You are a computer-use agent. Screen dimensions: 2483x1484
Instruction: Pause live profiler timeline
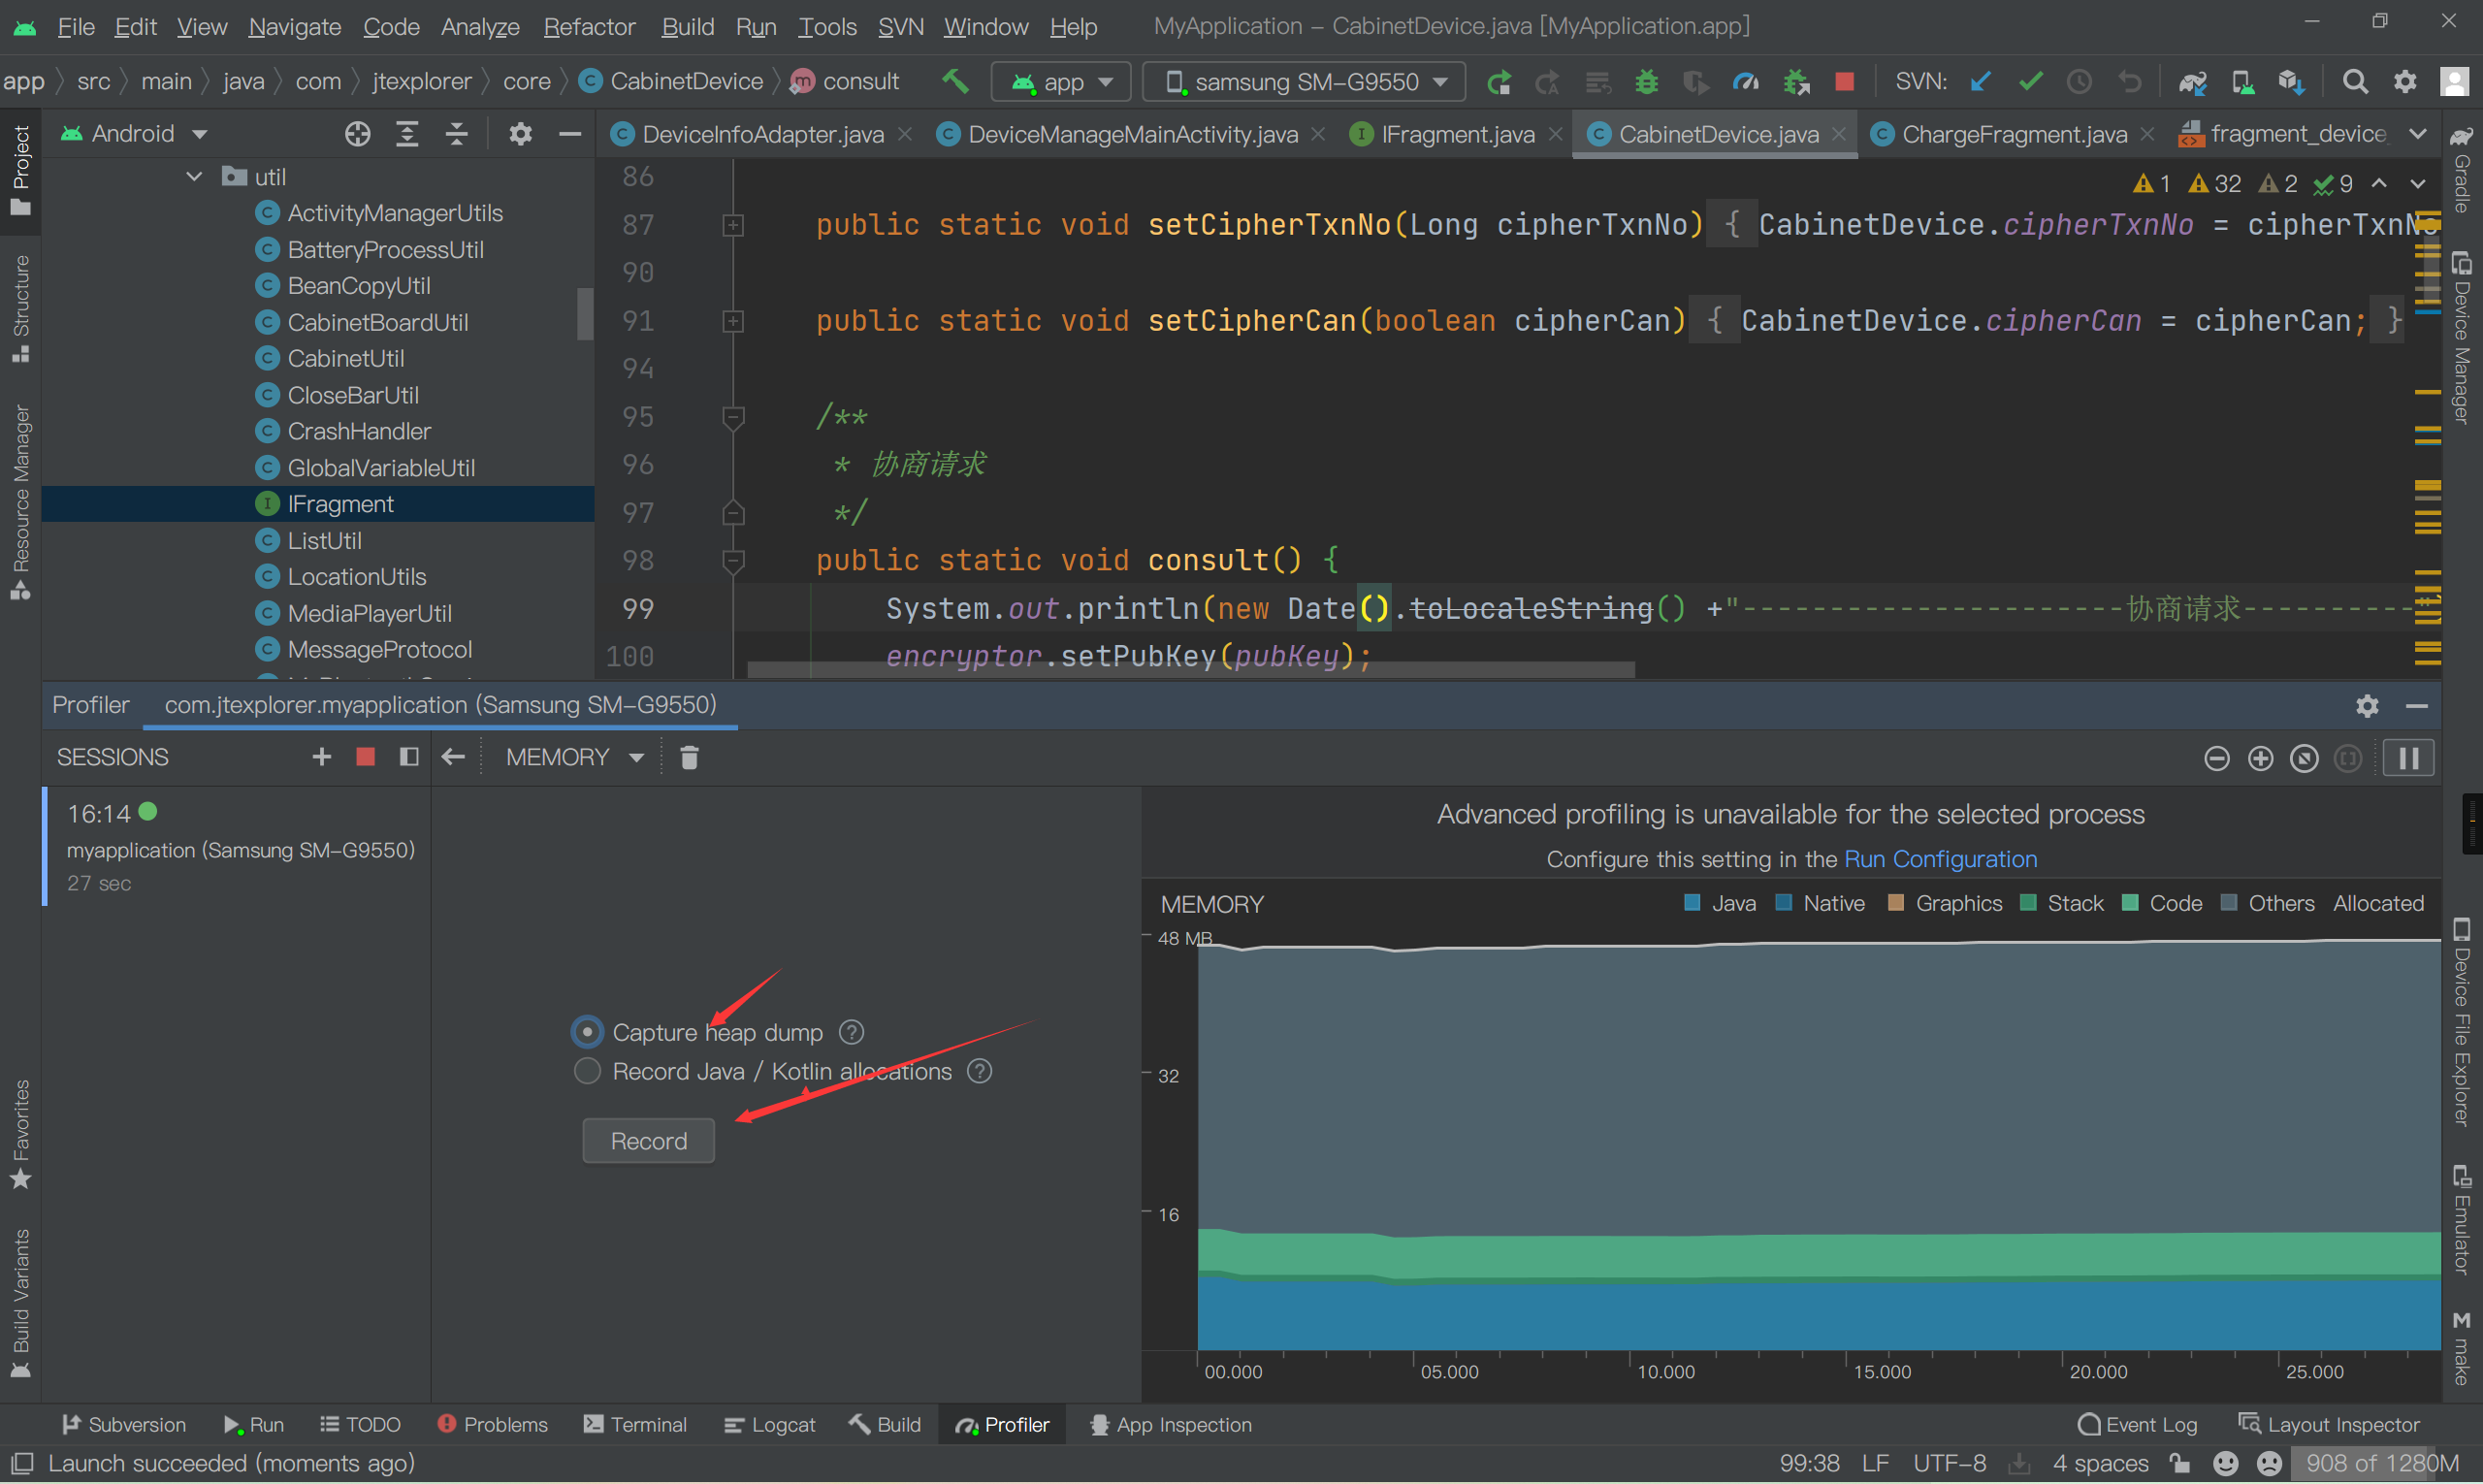2408,759
